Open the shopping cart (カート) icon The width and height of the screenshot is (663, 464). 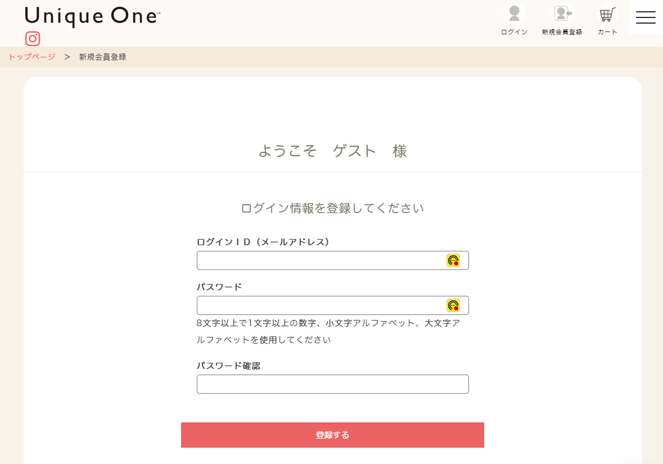[x=607, y=14]
